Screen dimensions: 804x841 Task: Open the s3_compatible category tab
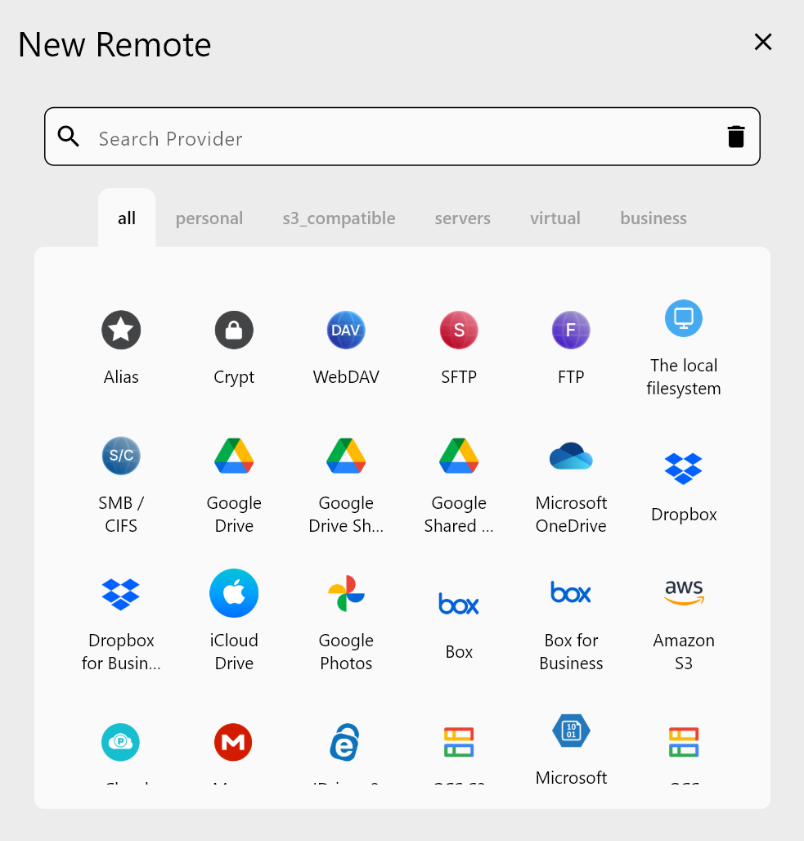point(338,218)
